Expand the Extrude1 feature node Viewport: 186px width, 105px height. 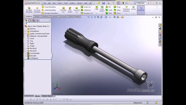coord(26,56)
